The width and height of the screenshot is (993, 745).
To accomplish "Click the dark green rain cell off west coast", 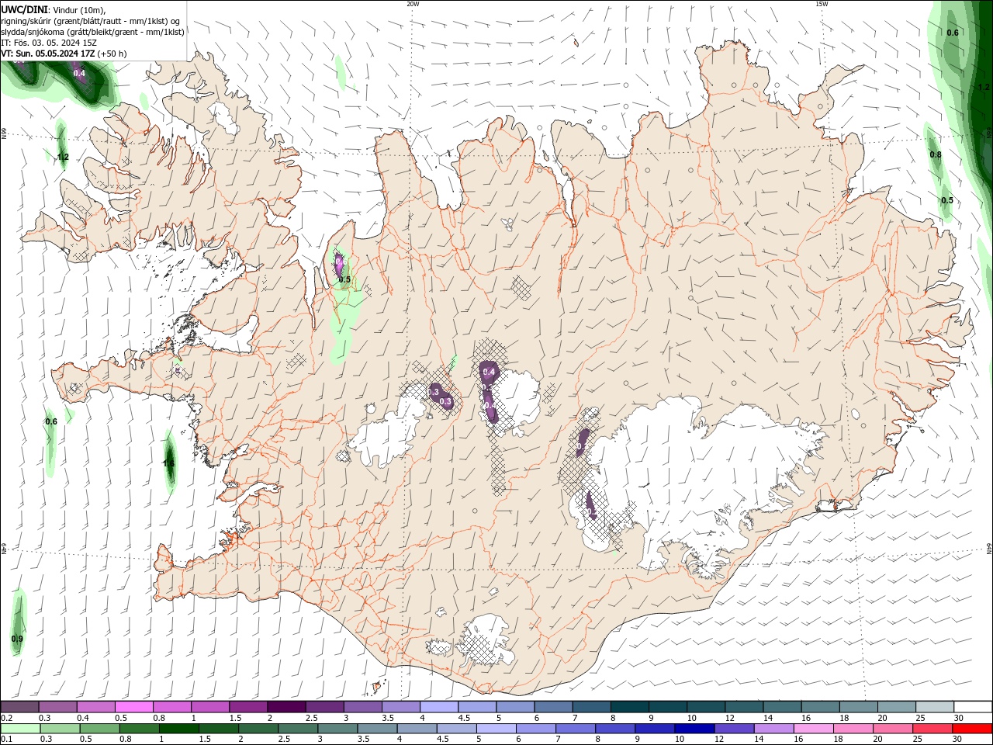I will tap(170, 462).
